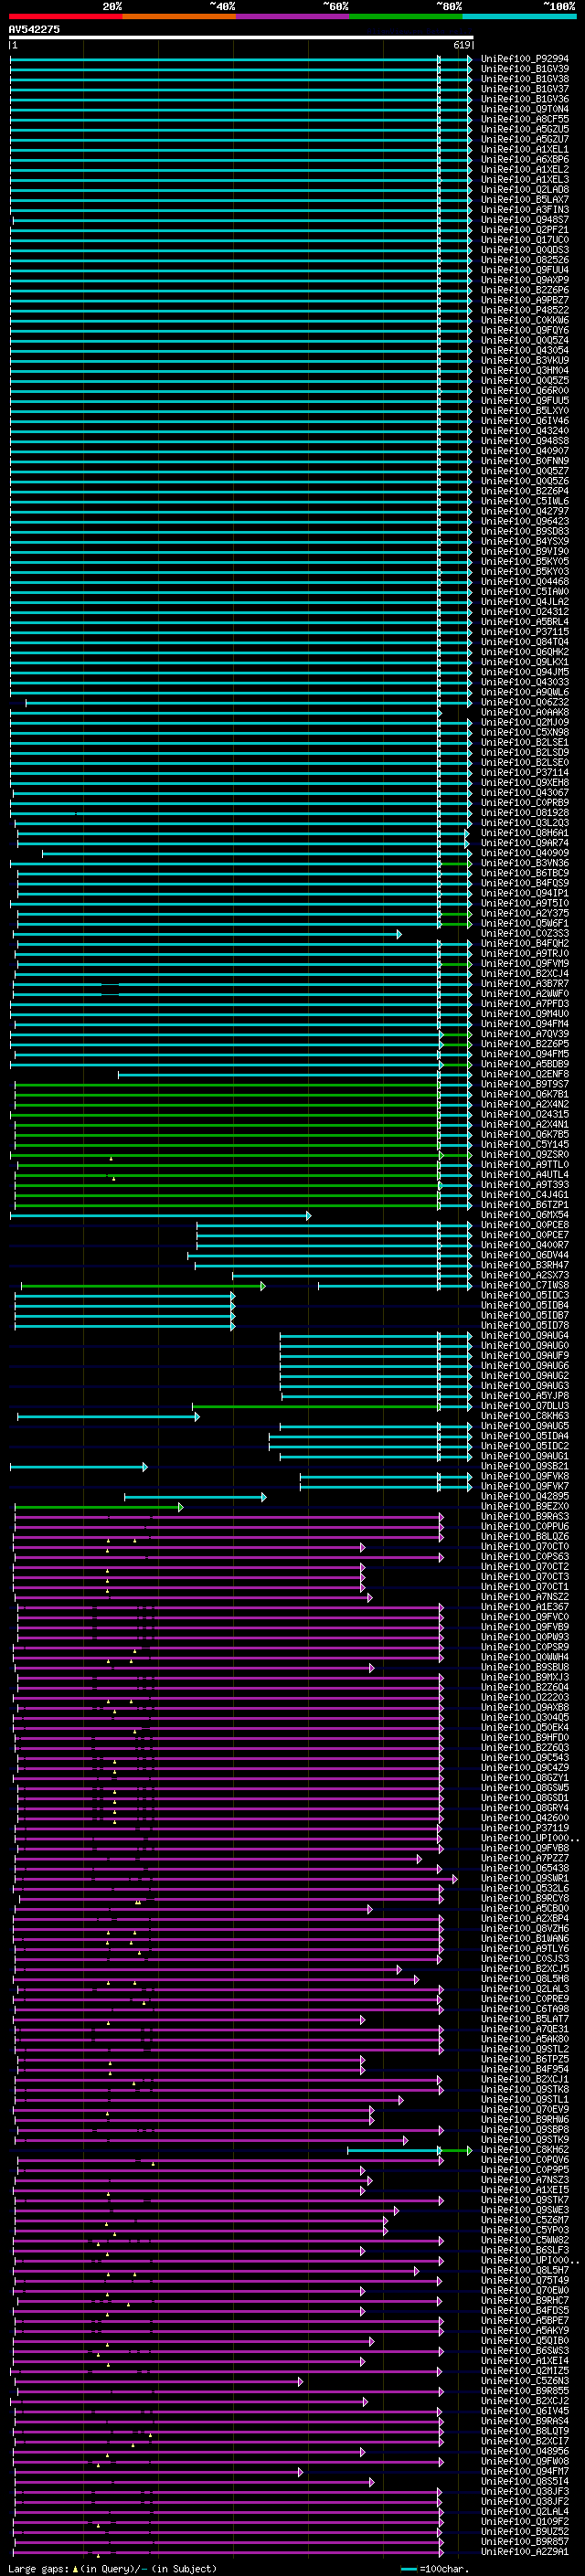This screenshot has height=2576, width=585.
Task: Select the UniRef100_B3VKU9 label
Action: [x=525, y=360]
